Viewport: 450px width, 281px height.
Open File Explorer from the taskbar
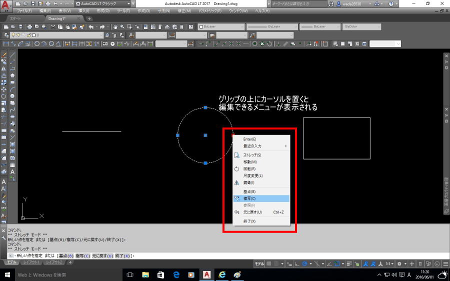pos(145,274)
